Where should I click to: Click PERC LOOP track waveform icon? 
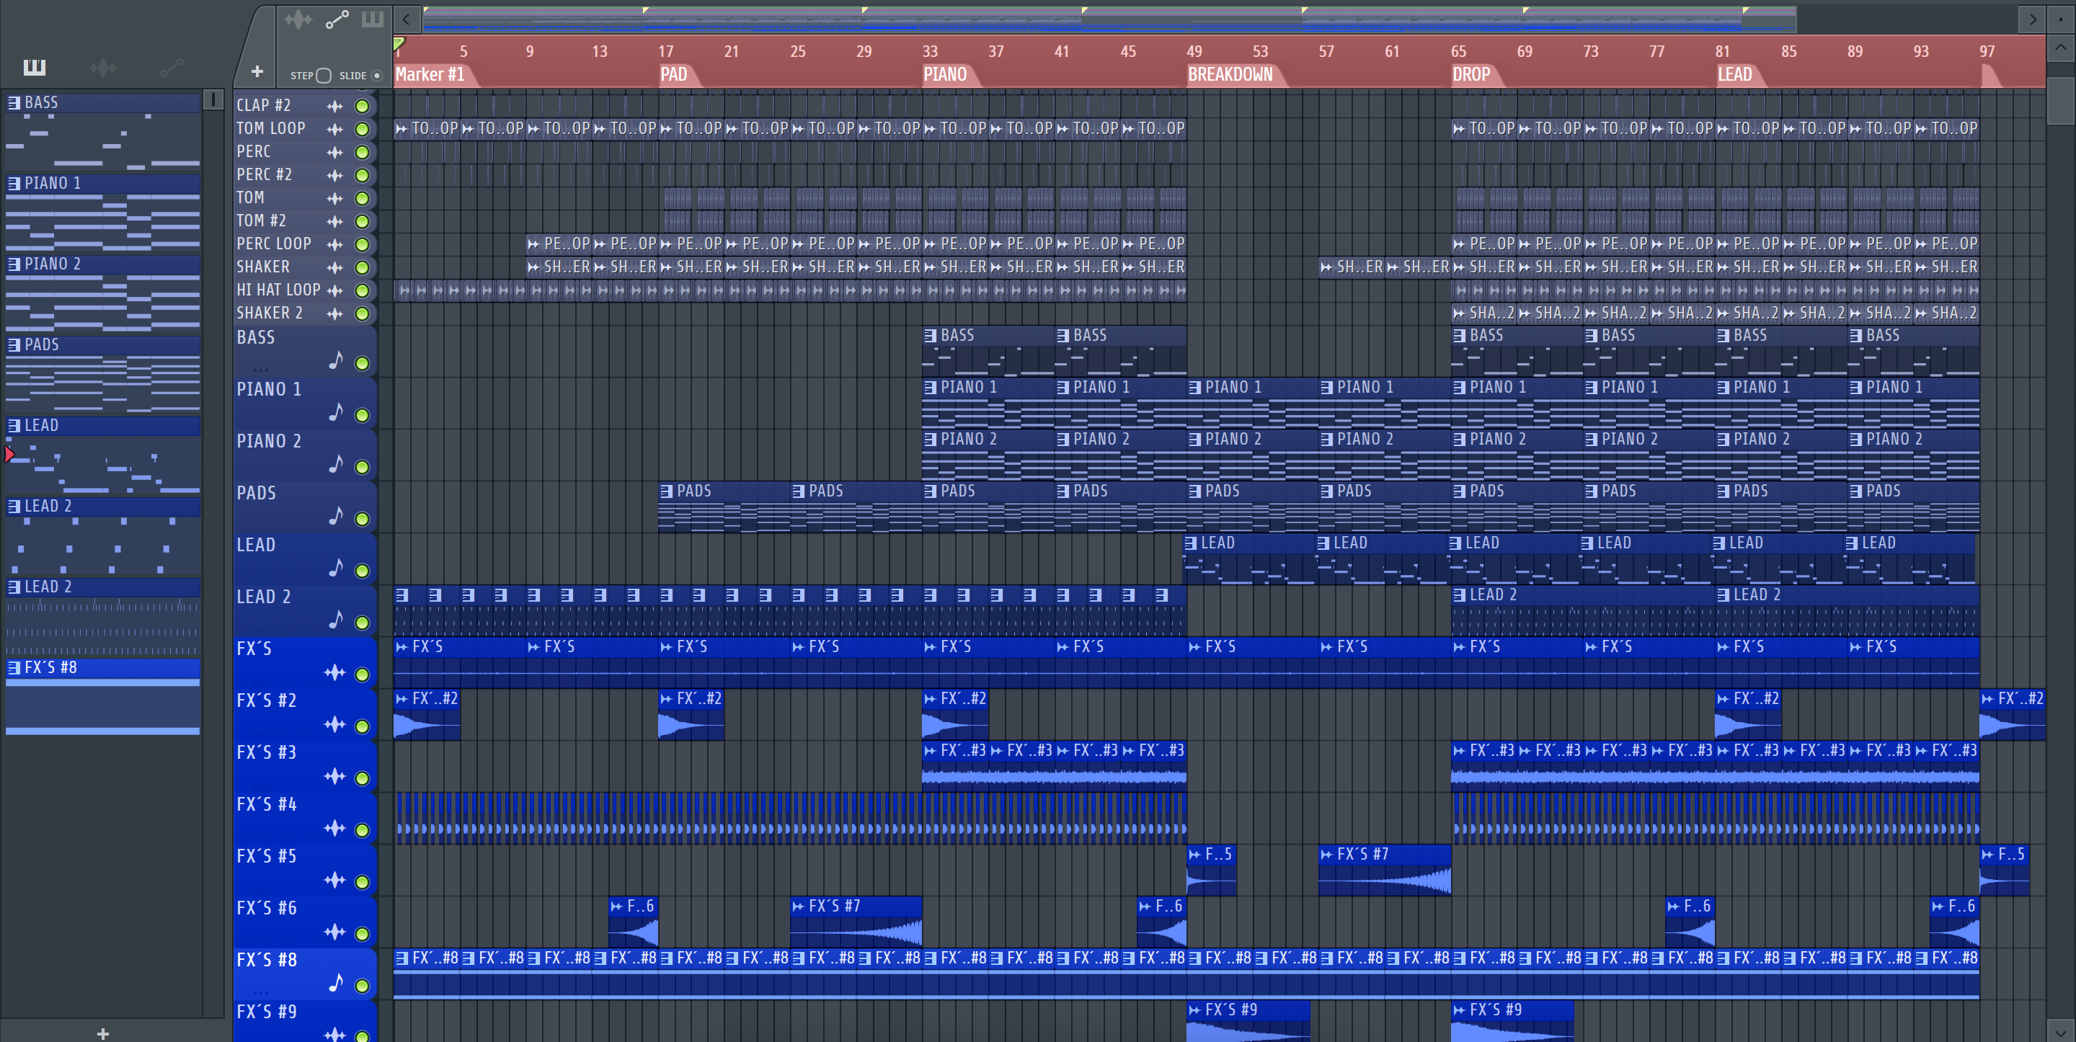click(x=334, y=244)
